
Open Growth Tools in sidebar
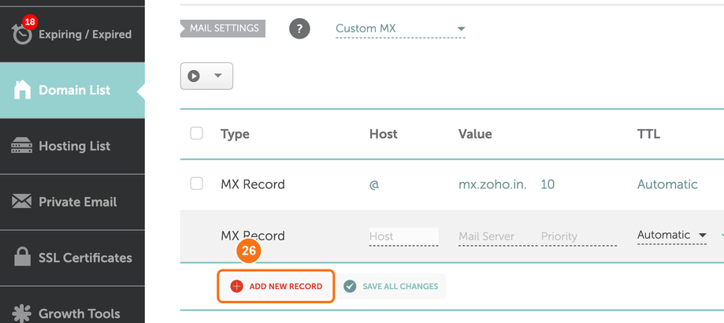72,305
